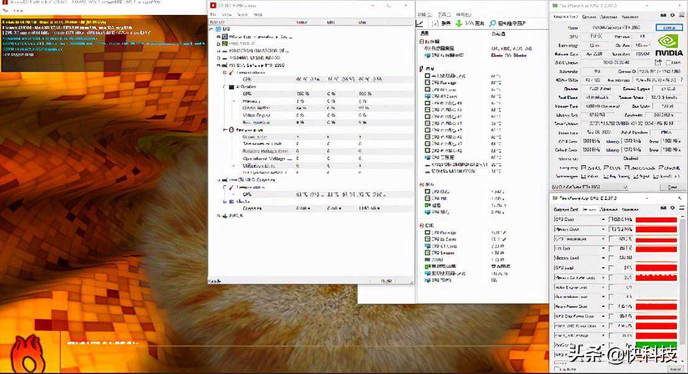Toggle the Vulkan checkbox in GPU-Z
The height and width of the screenshot is (374, 688).
[580, 176]
